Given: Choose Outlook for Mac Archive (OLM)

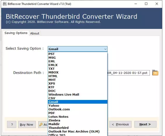Looking at the screenshot, I should (x=78, y=131).
